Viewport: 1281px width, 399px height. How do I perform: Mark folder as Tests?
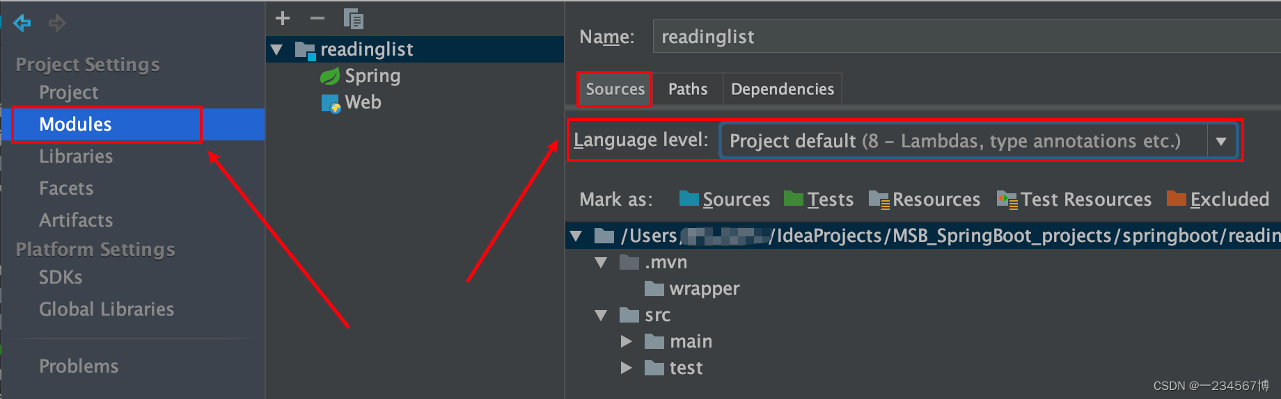click(819, 199)
